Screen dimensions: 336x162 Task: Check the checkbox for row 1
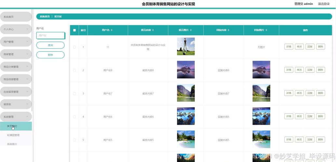74,47
